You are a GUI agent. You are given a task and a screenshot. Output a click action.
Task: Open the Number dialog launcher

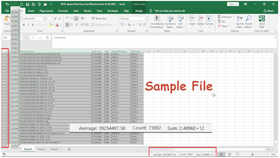[147, 31]
